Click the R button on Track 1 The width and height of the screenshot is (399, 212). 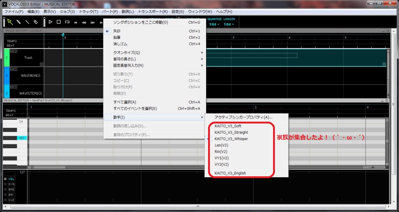(x=42, y=64)
